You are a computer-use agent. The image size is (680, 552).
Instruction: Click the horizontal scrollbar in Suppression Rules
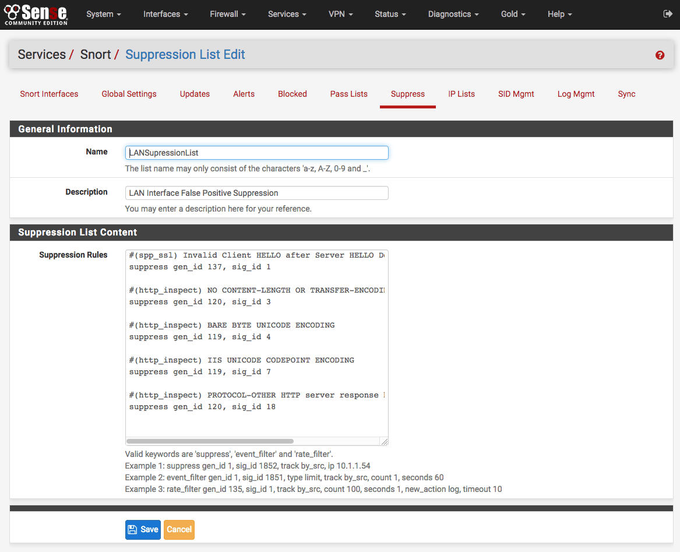[x=210, y=441]
